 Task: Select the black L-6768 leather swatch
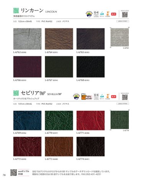coord(90,67)
